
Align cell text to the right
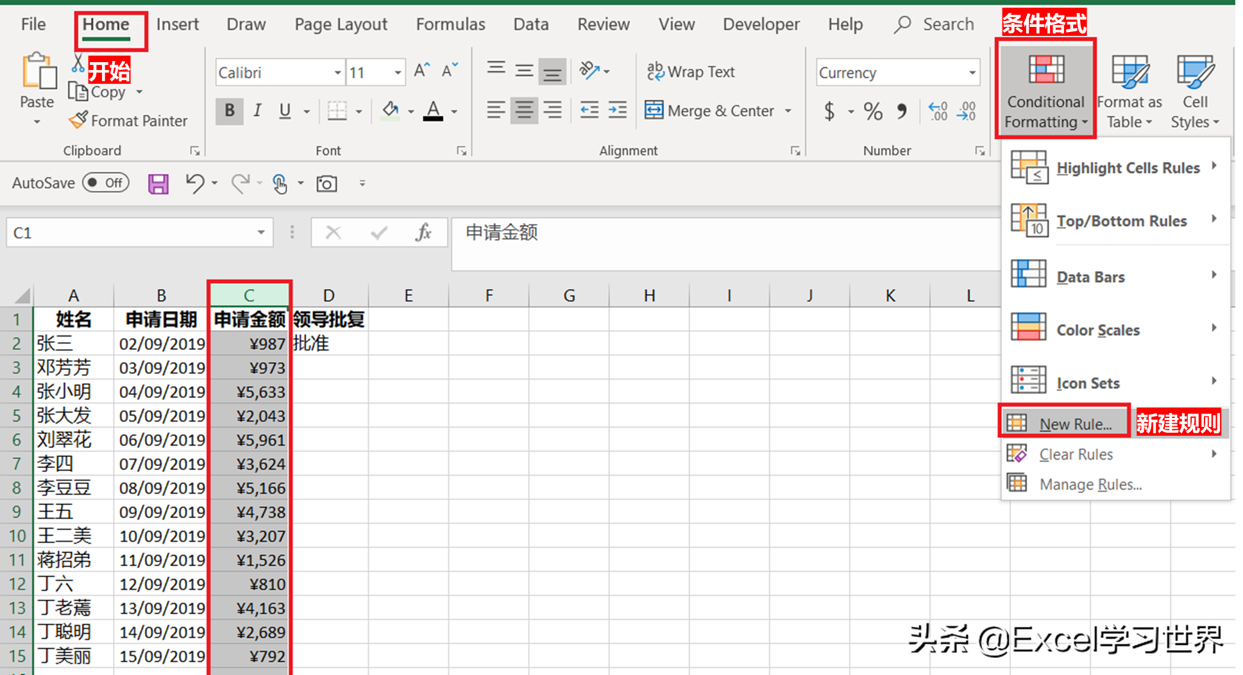[x=552, y=110]
